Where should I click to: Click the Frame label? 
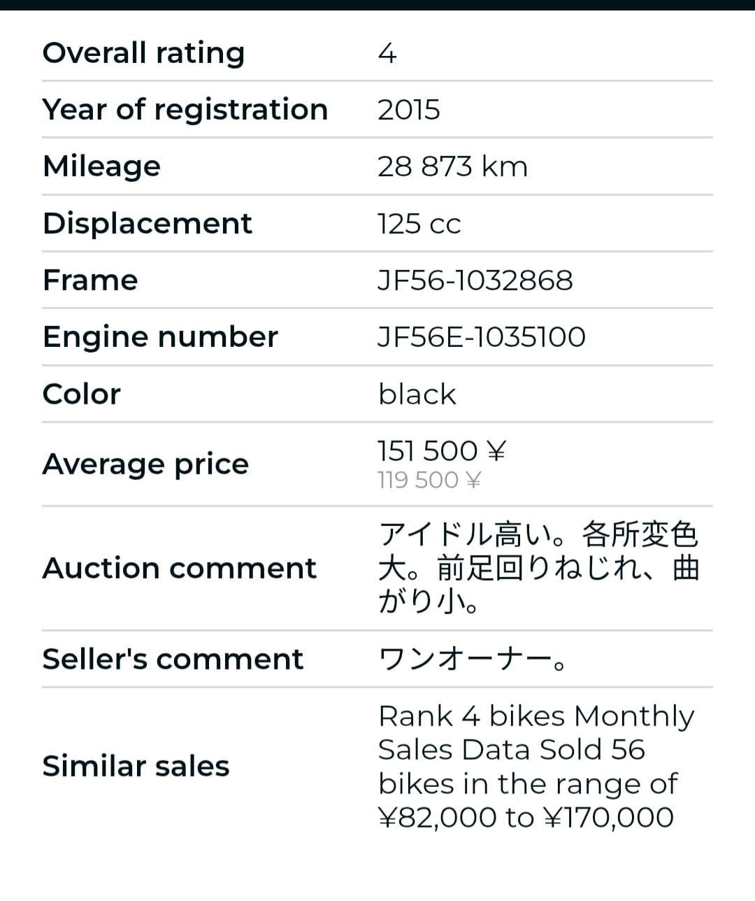pos(90,280)
